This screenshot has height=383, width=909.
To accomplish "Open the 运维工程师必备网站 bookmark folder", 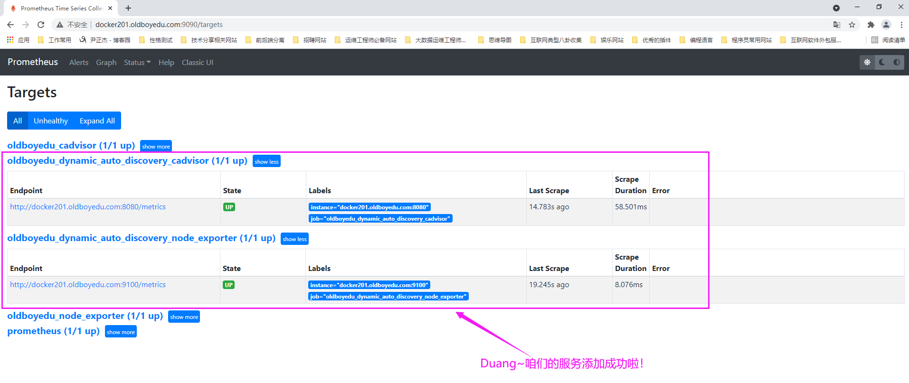I will [x=365, y=40].
